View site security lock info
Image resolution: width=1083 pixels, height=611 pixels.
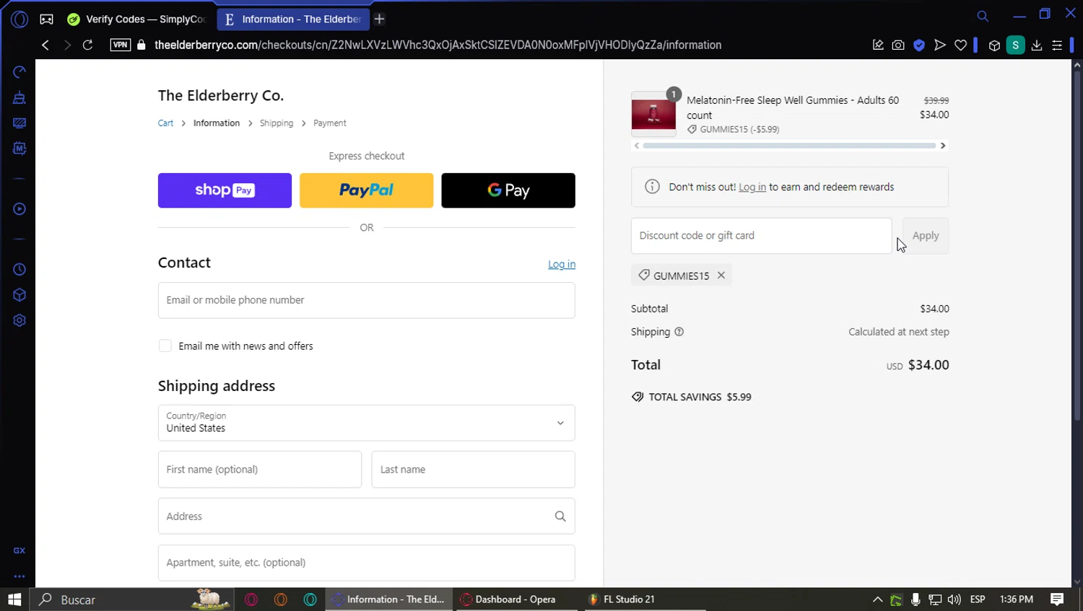click(142, 45)
